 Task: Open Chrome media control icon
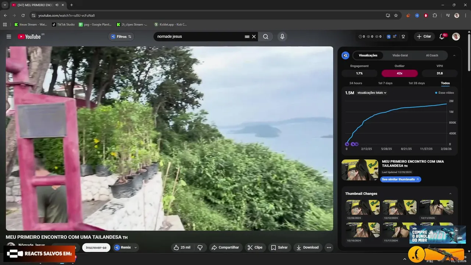[x=448, y=15]
